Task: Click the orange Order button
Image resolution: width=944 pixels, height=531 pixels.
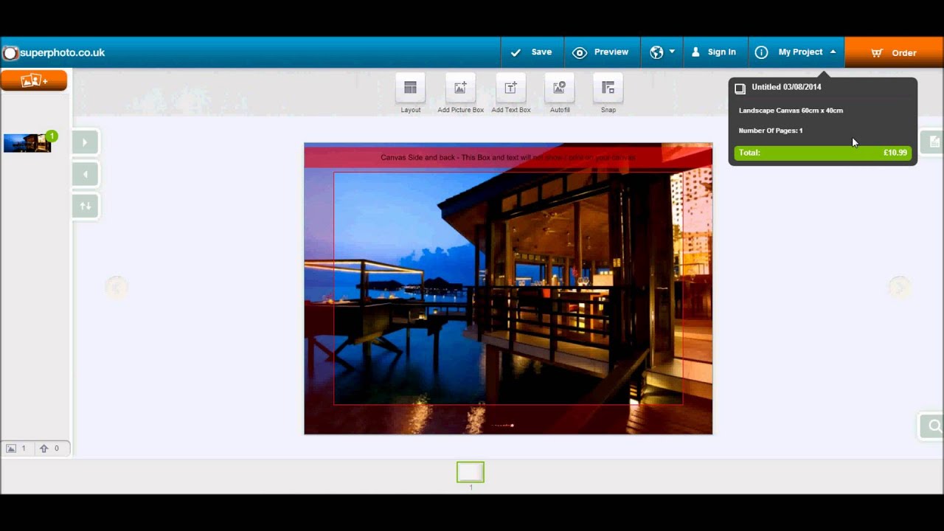Action: click(894, 52)
